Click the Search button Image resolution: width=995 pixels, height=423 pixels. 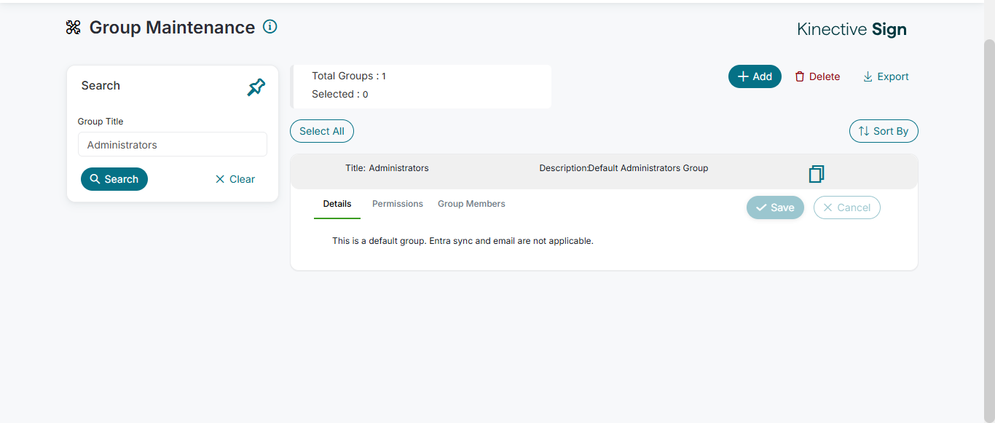pyautogui.click(x=114, y=179)
